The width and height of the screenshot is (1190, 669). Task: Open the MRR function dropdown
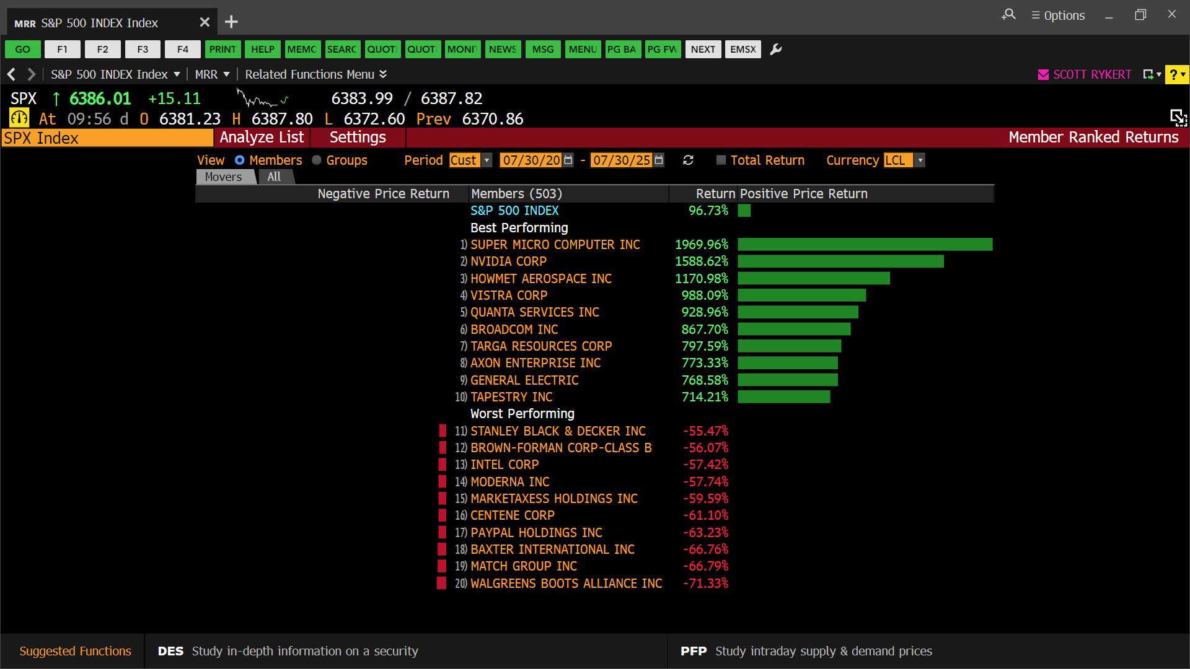coord(212,74)
